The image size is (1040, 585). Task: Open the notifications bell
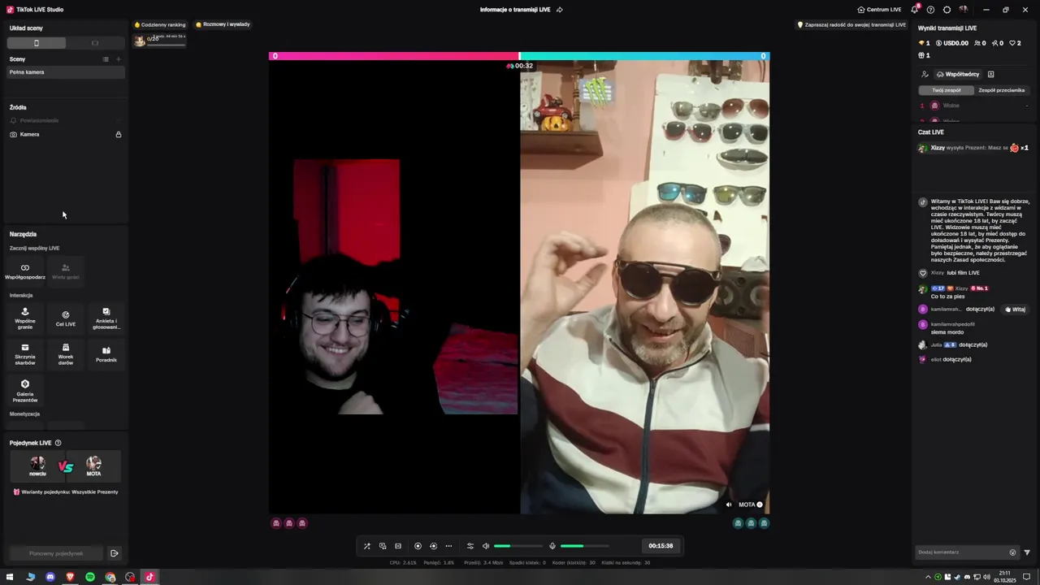(x=915, y=10)
